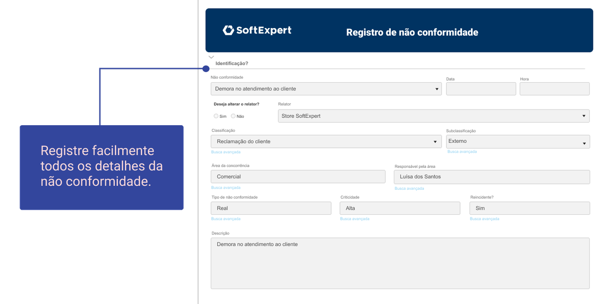The height and width of the screenshot is (304, 602).
Task: Collapse the Identificação section chevron
Action: coord(211,57)
